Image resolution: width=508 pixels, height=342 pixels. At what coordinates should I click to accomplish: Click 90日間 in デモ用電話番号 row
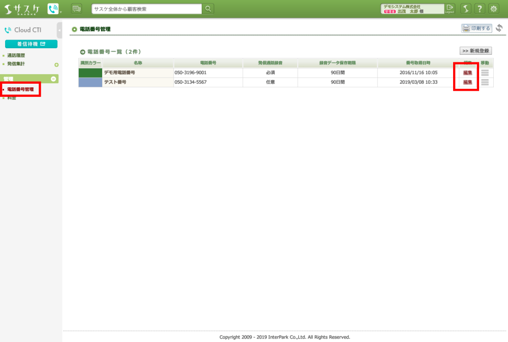click(337, 73)
